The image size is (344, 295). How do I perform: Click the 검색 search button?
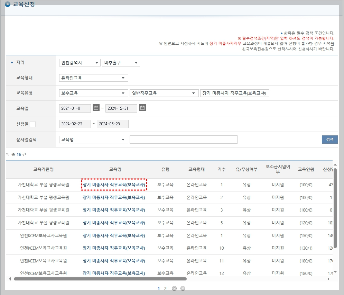click(x=329, y=140)
